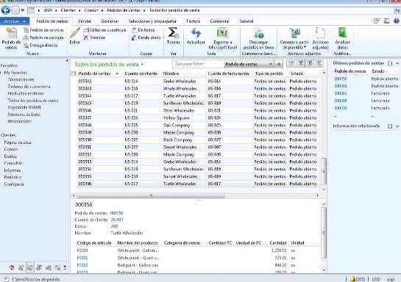This screenshot has width=401, height=282.
Task: Click in the Tipo para filtrar field
Action: point(198,64)
